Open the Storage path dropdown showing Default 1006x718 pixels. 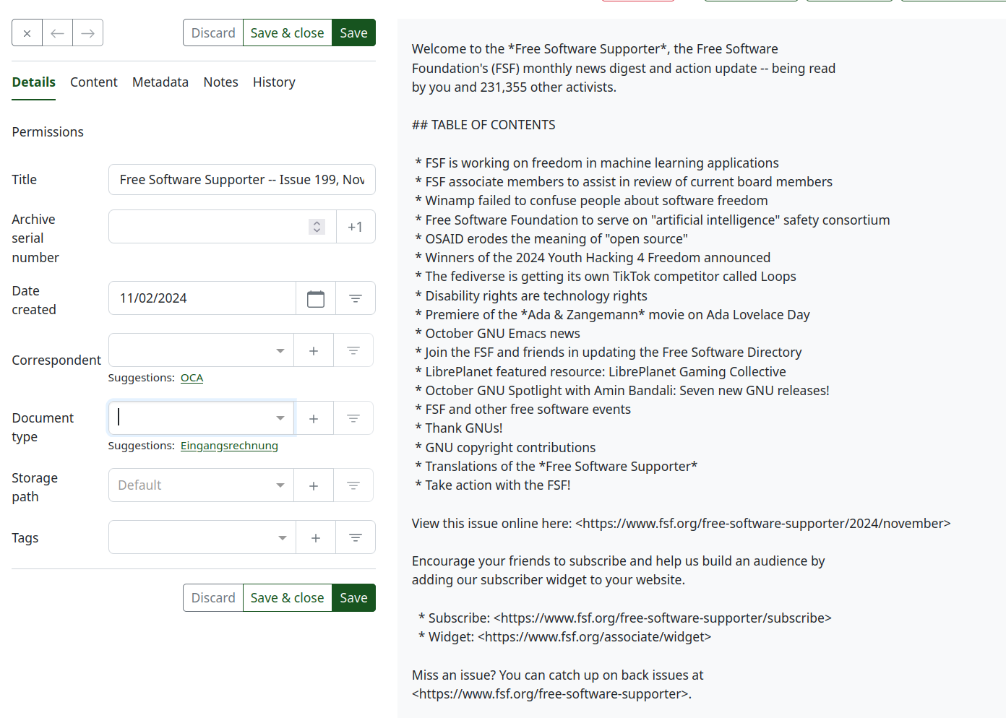pyautogui.click(x=280, y=485)
